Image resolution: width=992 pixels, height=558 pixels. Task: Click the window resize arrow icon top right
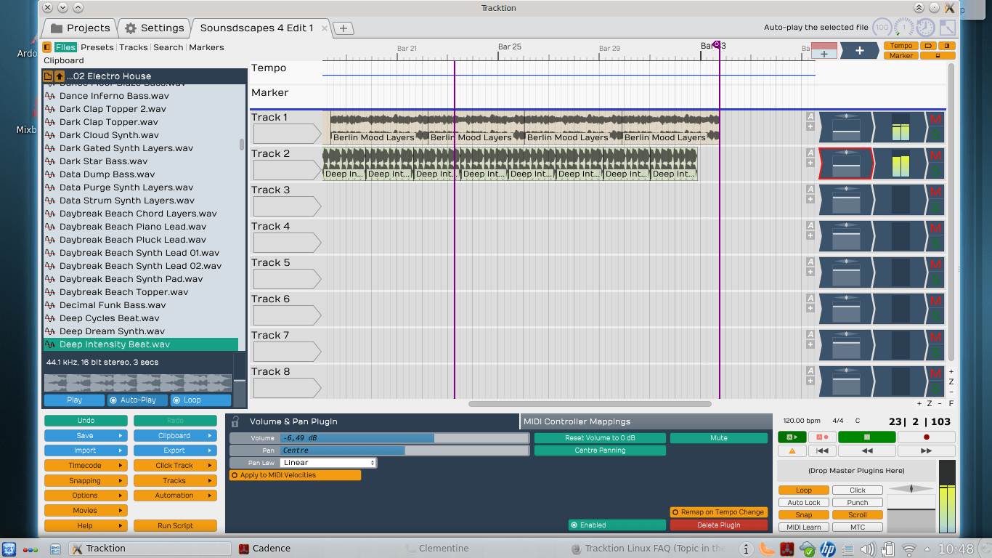[x=947, y=28]
